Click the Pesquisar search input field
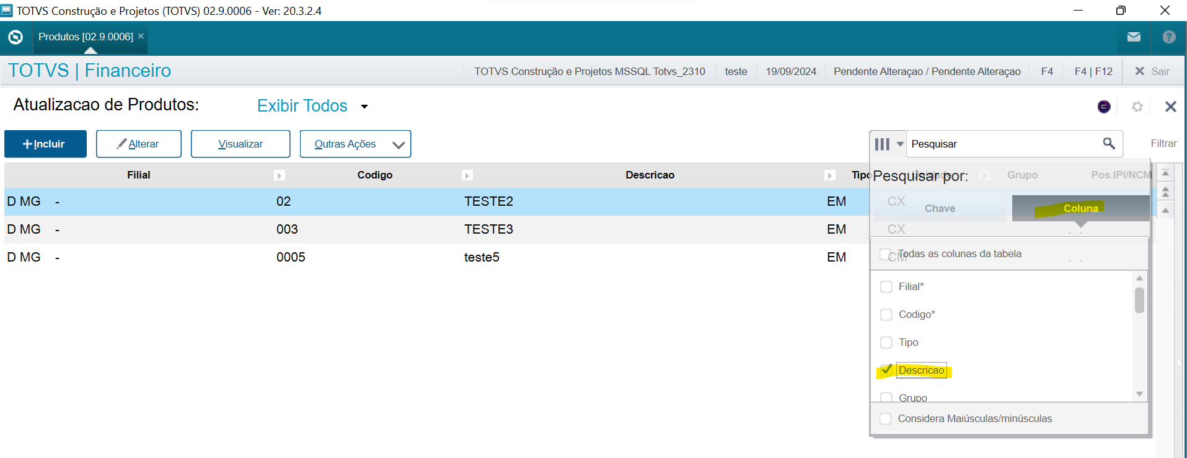Viewport: 1187px width, 458px height. pyautogui.click(x=1004, y=144)
